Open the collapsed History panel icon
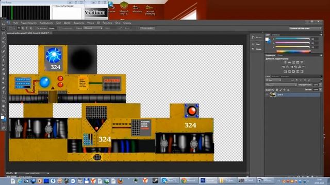Image resolution: width=330 pixels, height=185 pixels. [x=253, y=37]
